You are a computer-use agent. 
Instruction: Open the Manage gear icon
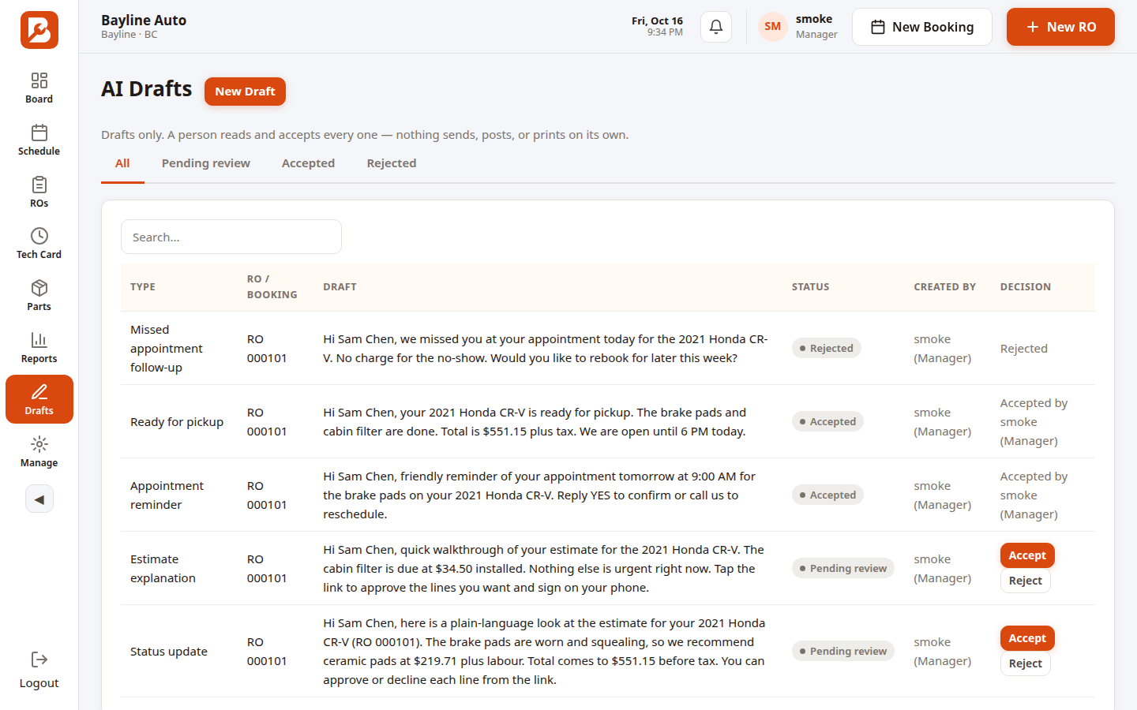(x=39, y=444)
